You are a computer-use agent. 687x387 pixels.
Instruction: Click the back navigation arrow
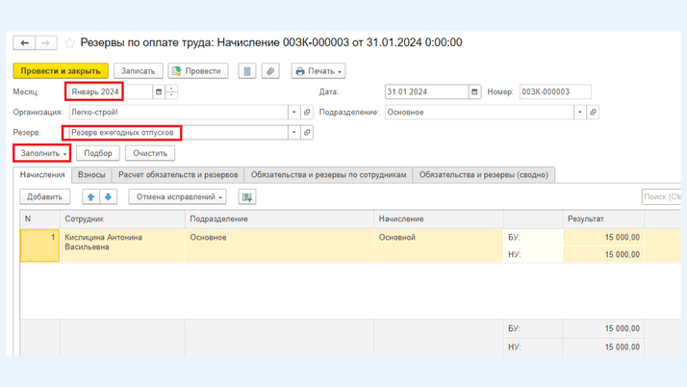[25, 43]
